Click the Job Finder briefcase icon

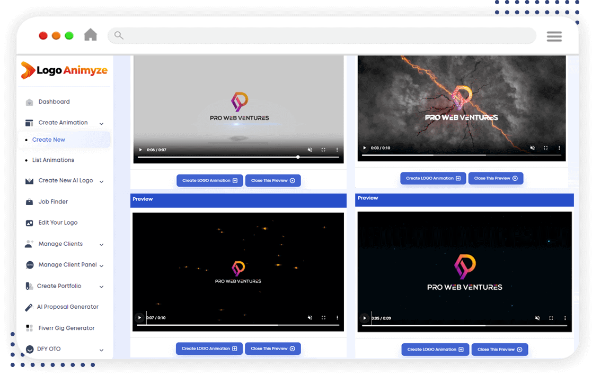click(29, 202)
